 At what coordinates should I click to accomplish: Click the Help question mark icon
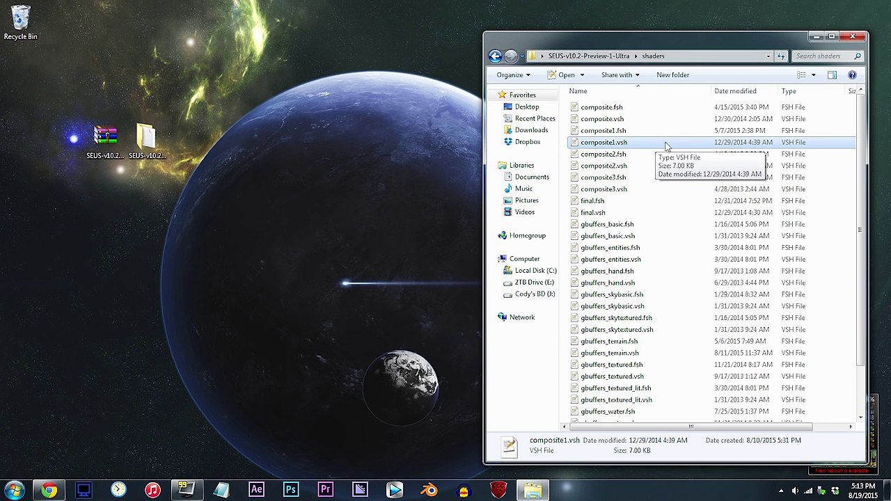coord(852,75)
